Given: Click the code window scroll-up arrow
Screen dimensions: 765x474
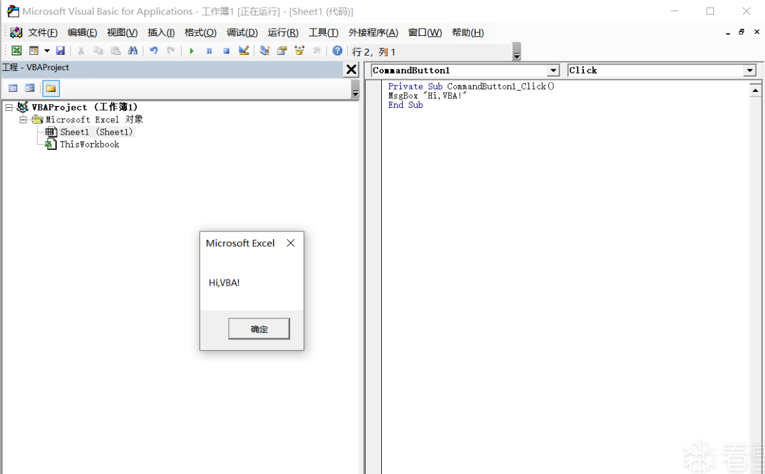Looking at the screenshot, I should (756, 91).
